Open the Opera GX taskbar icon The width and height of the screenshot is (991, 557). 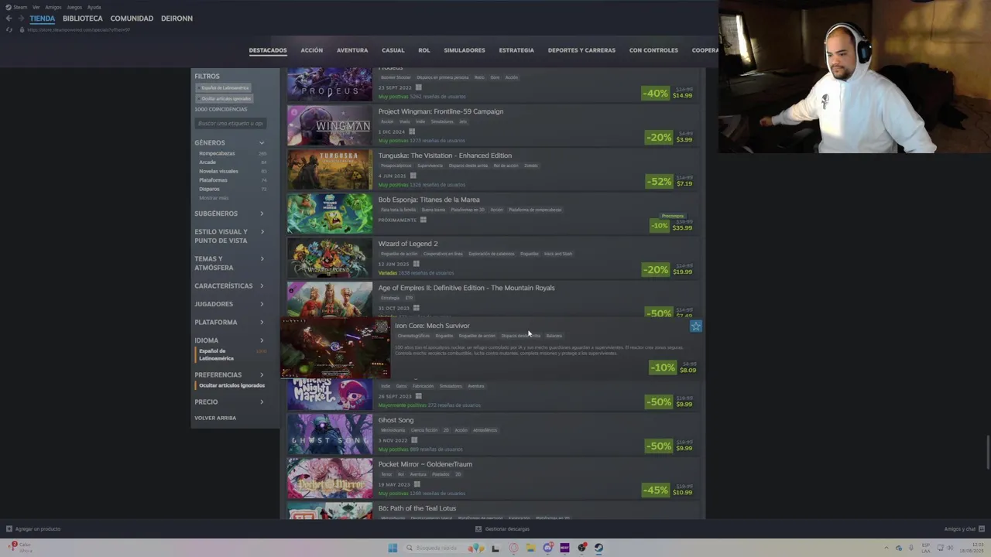point(513,548)
